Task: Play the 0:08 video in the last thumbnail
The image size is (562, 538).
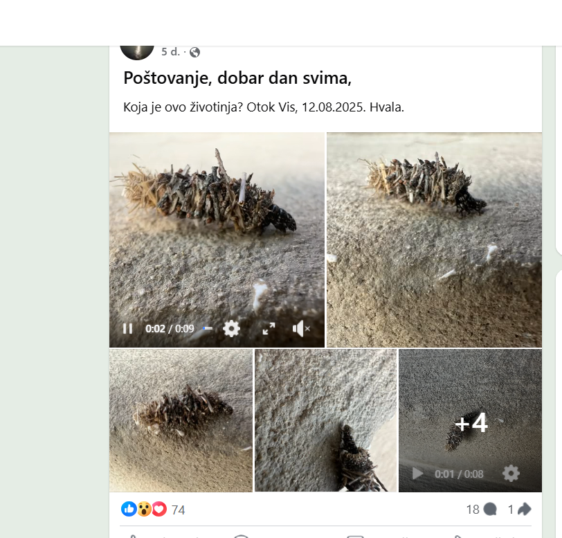Action: 417,474
